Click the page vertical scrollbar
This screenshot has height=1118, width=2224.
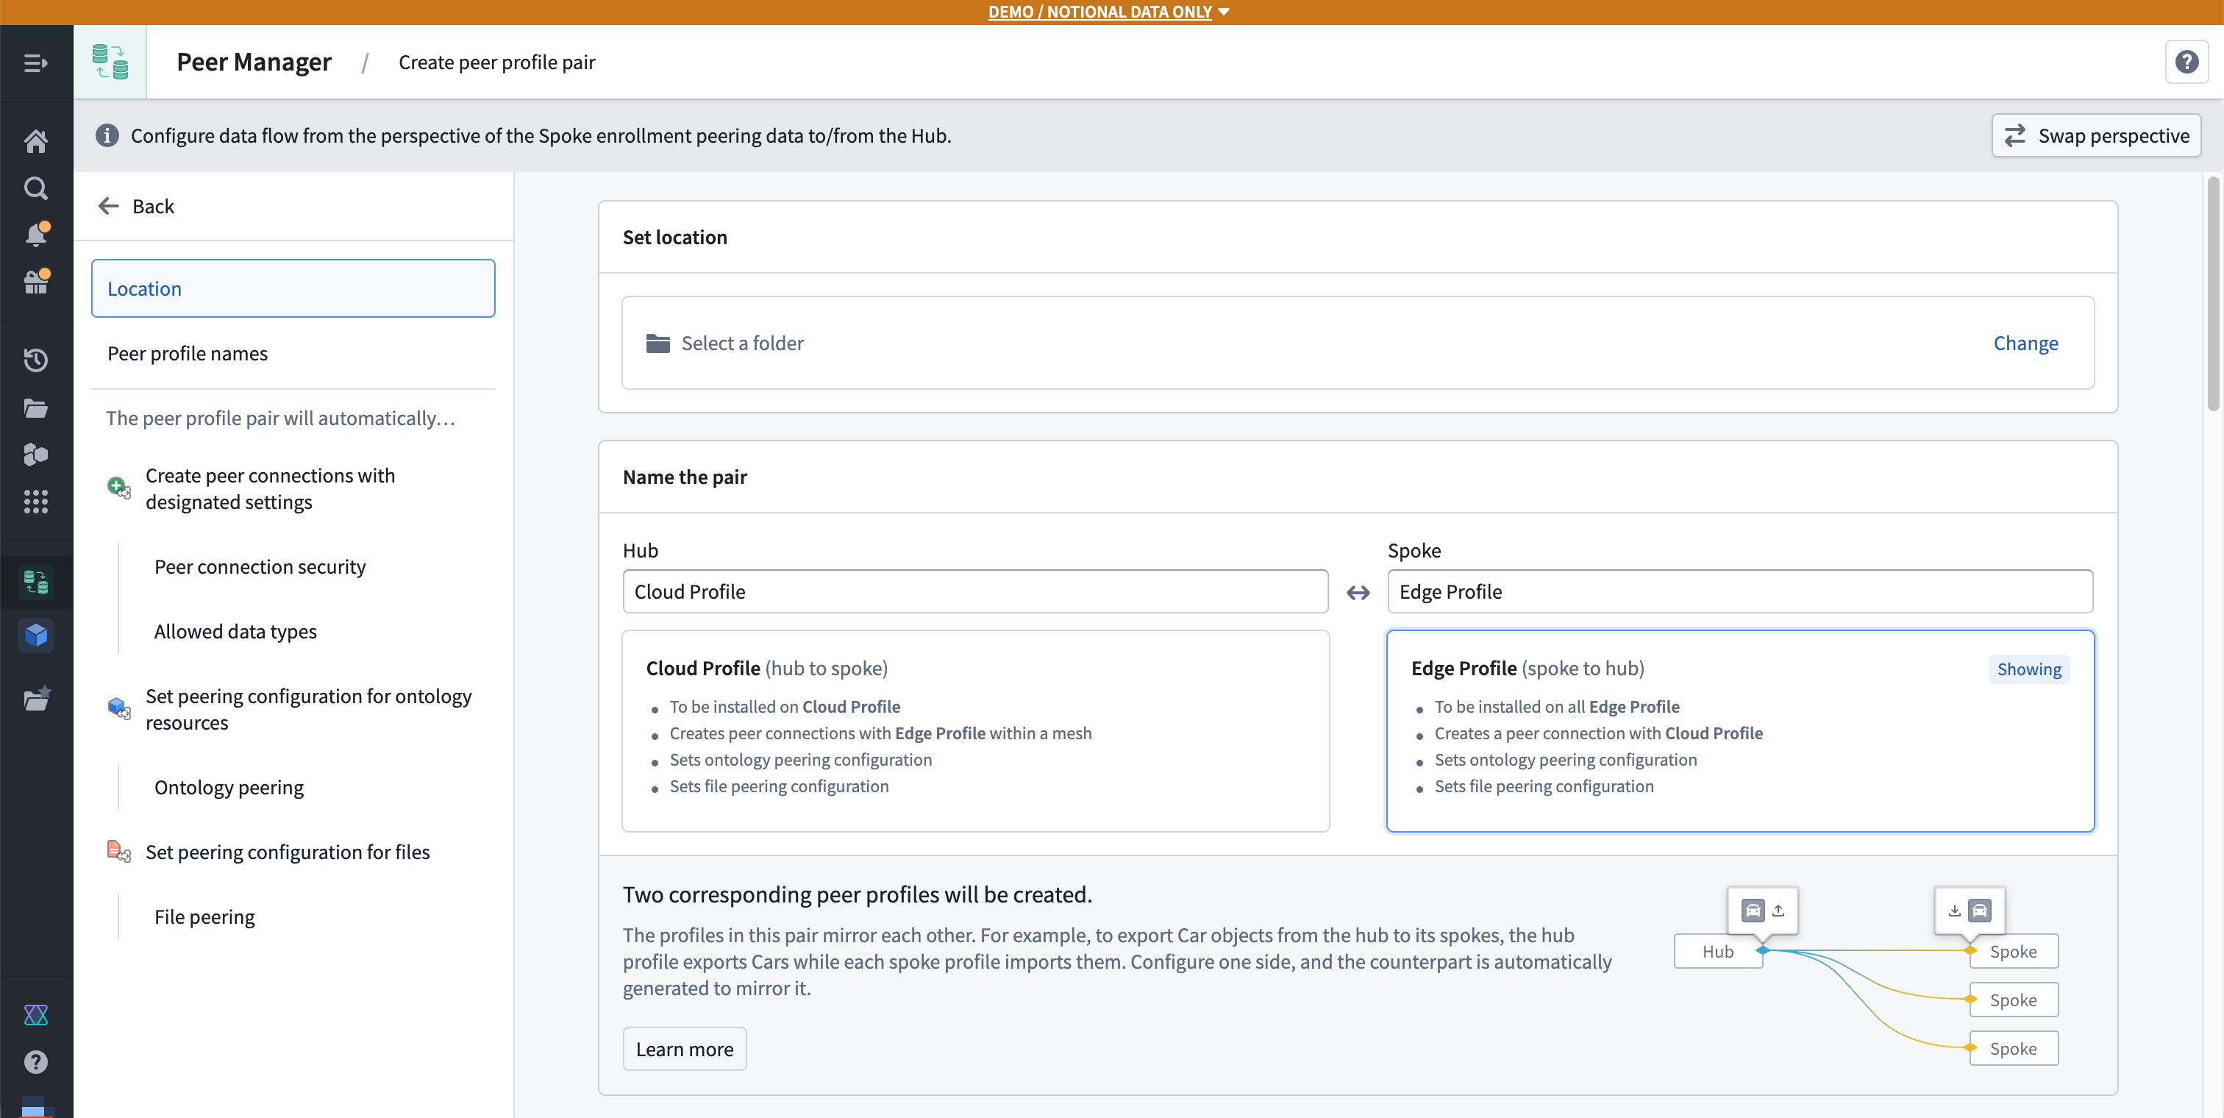click(x=2214, y=294)
